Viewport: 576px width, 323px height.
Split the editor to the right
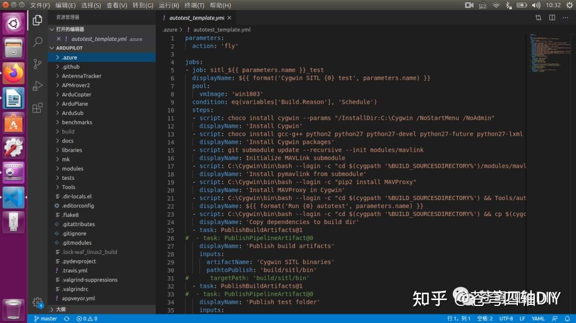552,18
